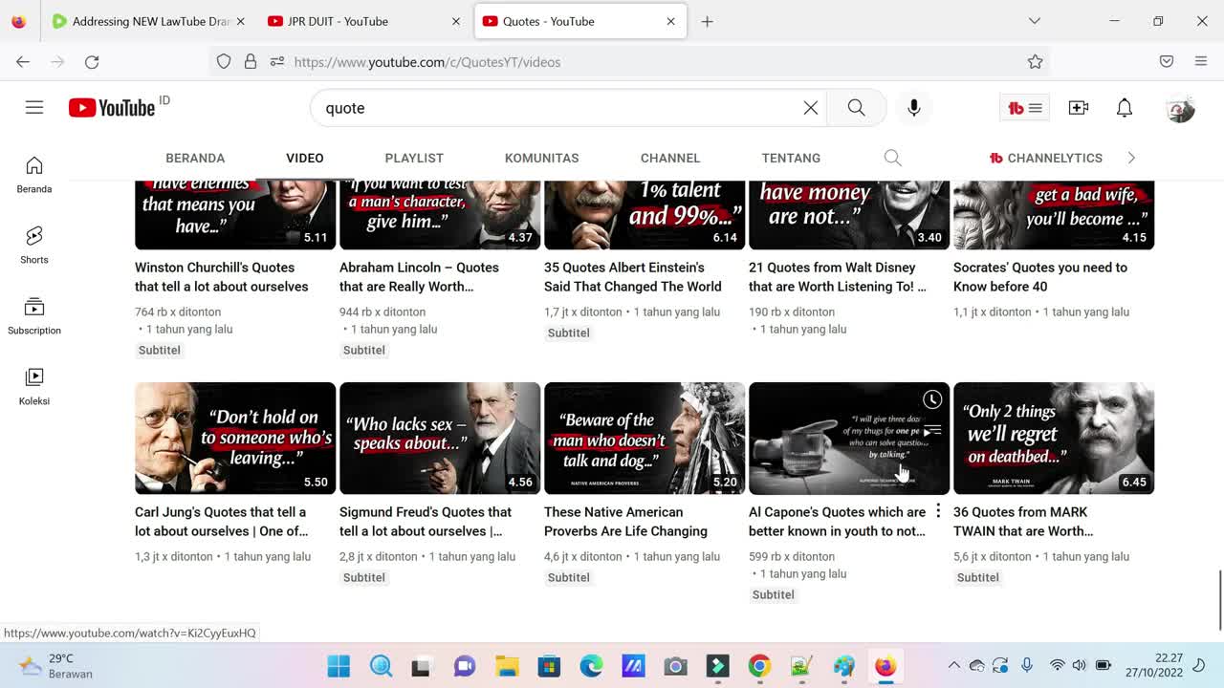
Task: Switch to the BERANDA channel tab
Action: [x=195, y=158]
